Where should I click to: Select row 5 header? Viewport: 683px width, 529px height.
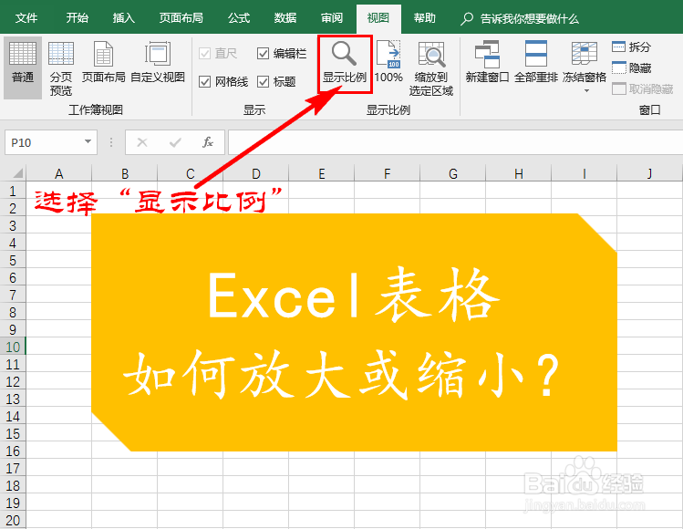click(13, 260)
